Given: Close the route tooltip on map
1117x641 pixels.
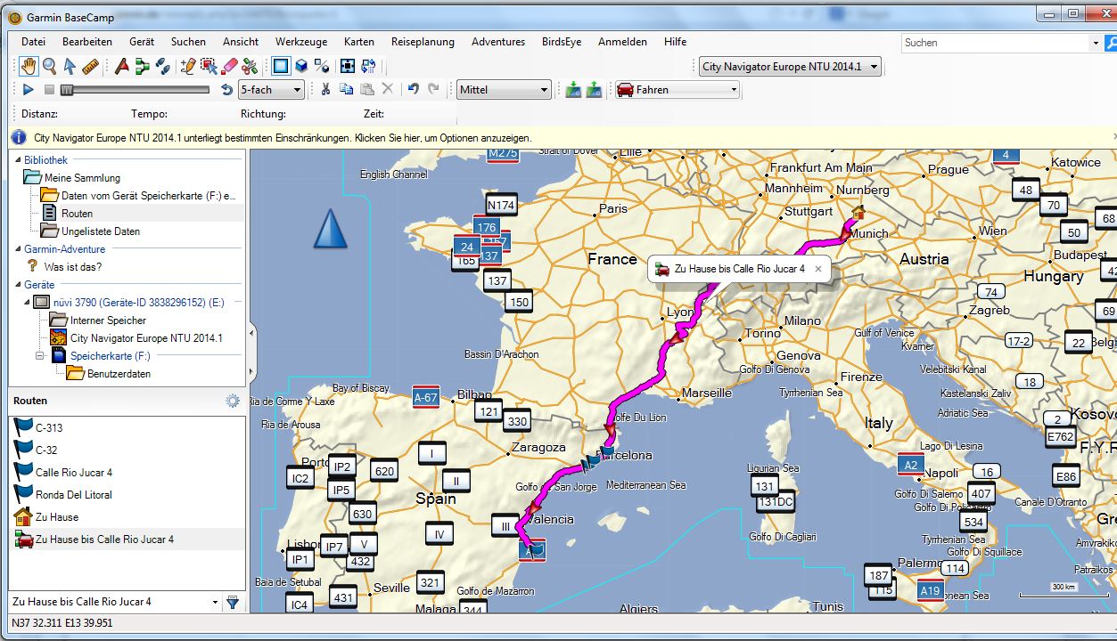Looking at the screenshot, I should click(x=818, y=268).
